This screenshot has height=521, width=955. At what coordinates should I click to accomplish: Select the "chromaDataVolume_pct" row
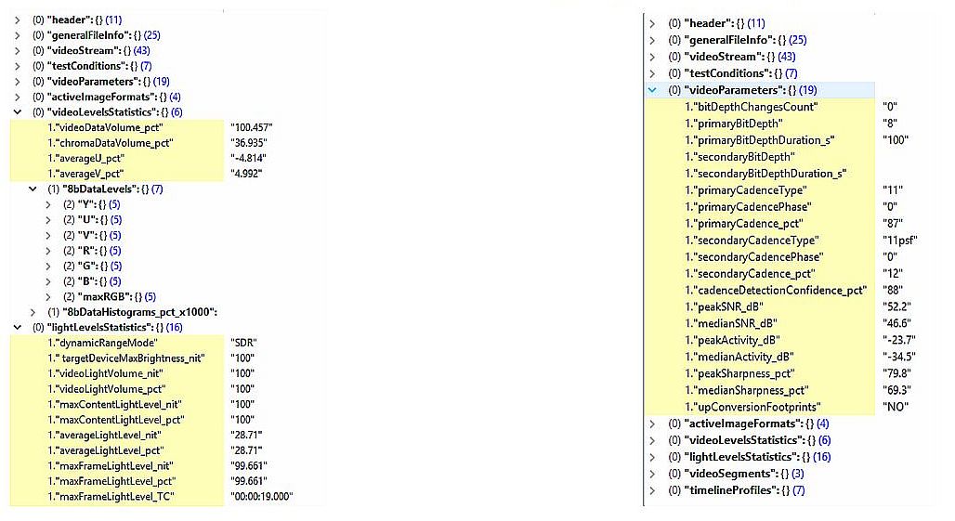(115, 142)
